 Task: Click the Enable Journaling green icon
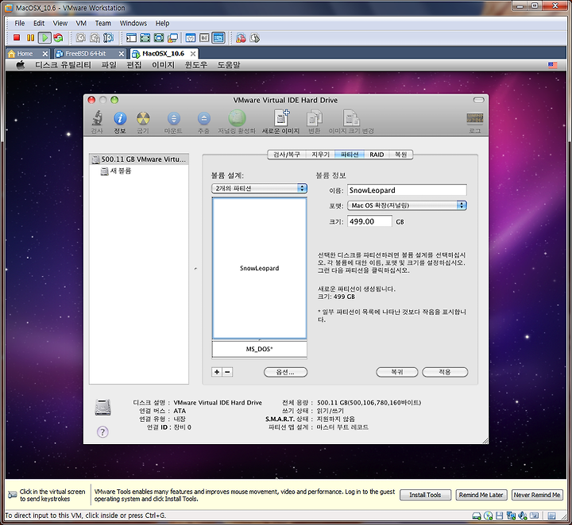click(x=237, y=117)
